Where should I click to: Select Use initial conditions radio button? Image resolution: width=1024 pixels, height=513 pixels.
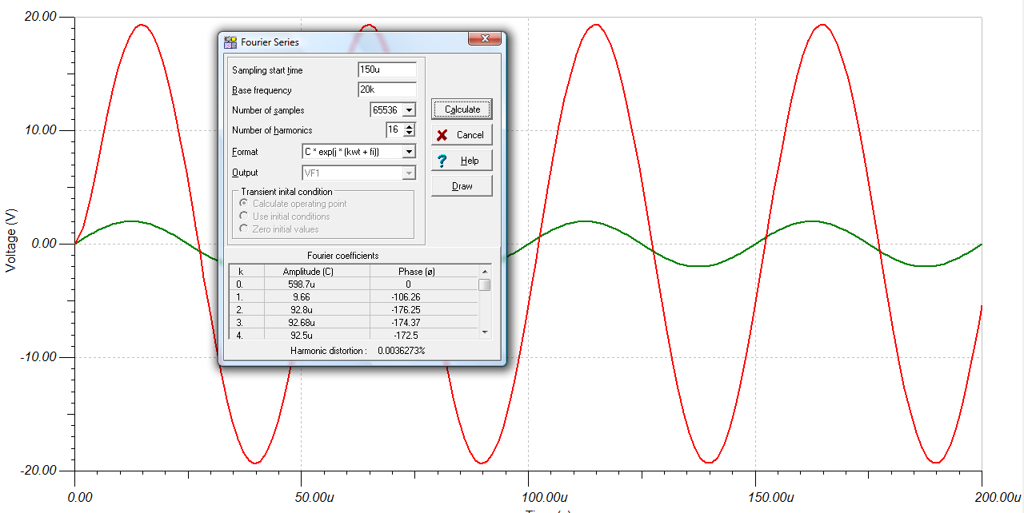pos(244,217)
